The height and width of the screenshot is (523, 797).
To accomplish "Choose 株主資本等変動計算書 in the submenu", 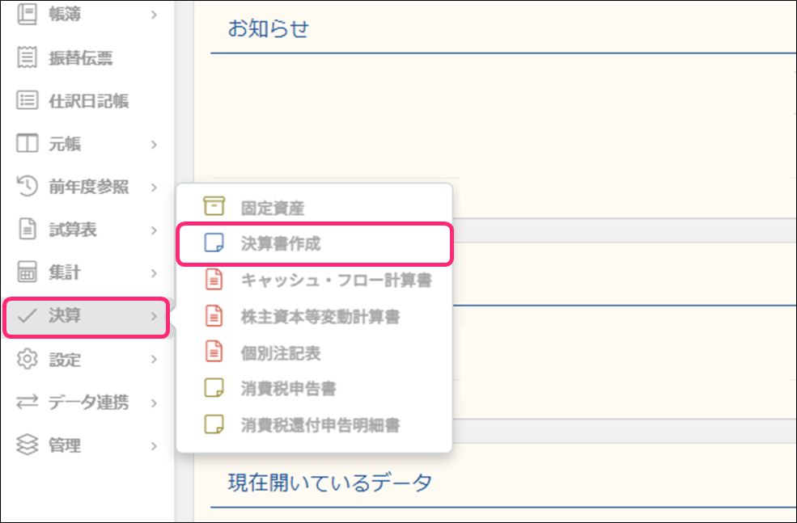I will (x=320, y=316).
